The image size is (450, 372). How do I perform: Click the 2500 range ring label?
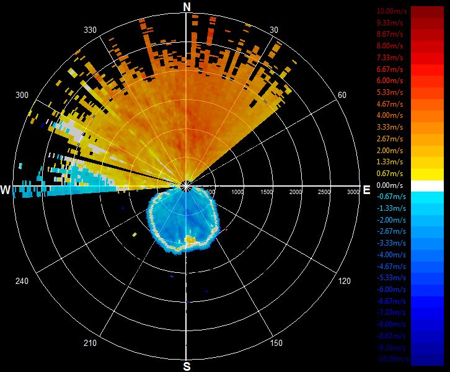point(324,192)
